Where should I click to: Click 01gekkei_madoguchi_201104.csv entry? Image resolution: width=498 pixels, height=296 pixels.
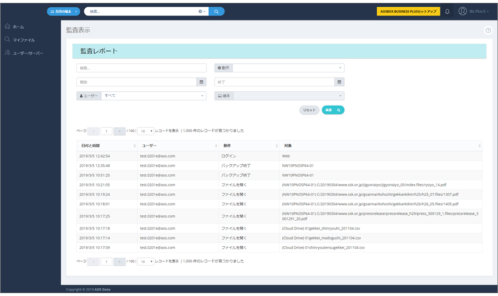[321, 237]
